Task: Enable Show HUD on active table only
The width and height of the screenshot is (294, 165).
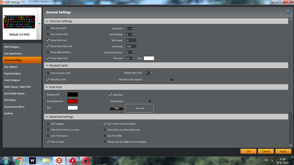Action: pos(105,130)
